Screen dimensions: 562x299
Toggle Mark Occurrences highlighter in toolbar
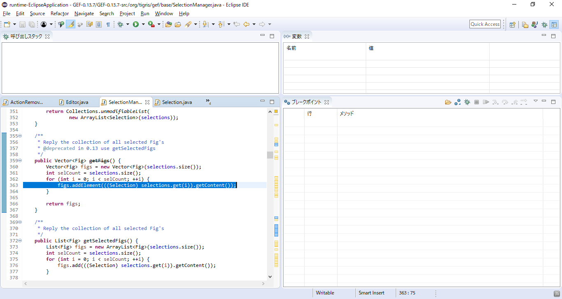(x=71, y=25)
